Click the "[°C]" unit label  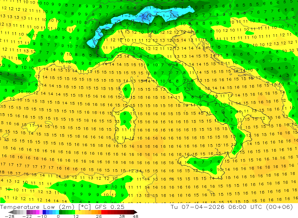point(85,207)
